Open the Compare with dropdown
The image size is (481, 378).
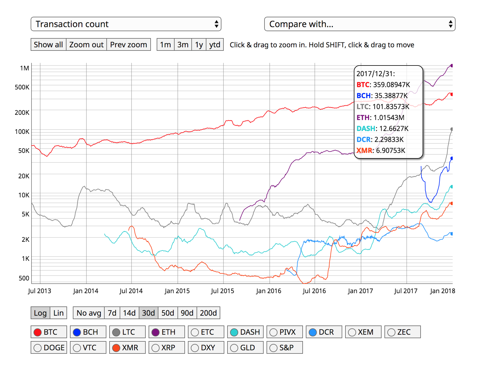pos(360,24)
